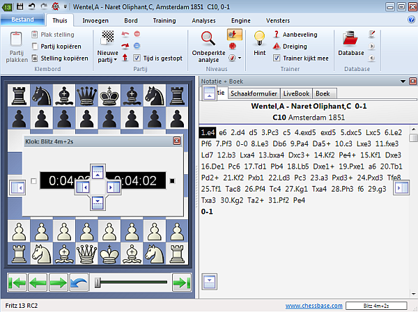Jump to the start of the game
This screenshot has width=418, height=312.
point(17,282)
